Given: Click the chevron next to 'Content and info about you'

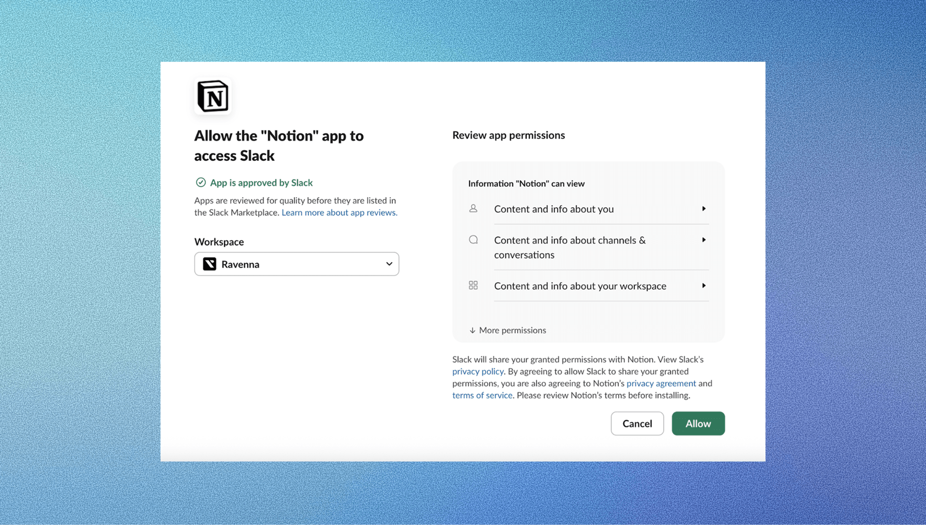Looking at the screenshot, I should pyautogui.click(x=704, y=208).
